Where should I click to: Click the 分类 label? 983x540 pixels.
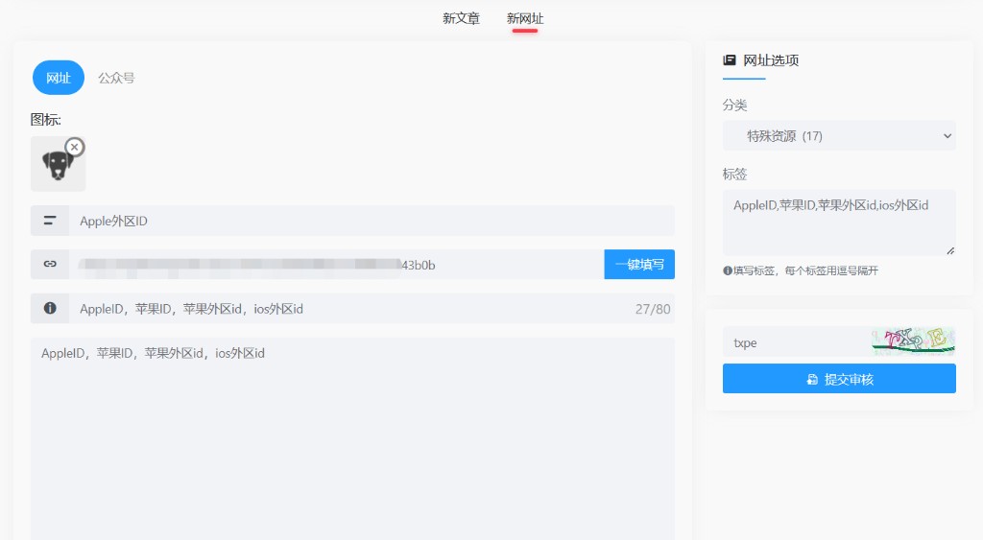[x=734, y=106]
